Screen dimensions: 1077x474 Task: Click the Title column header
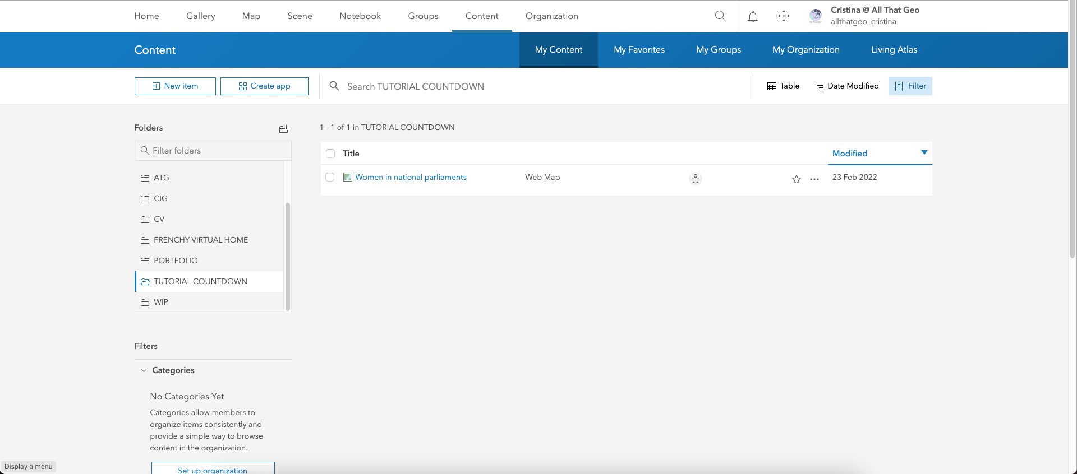[351, 154]
